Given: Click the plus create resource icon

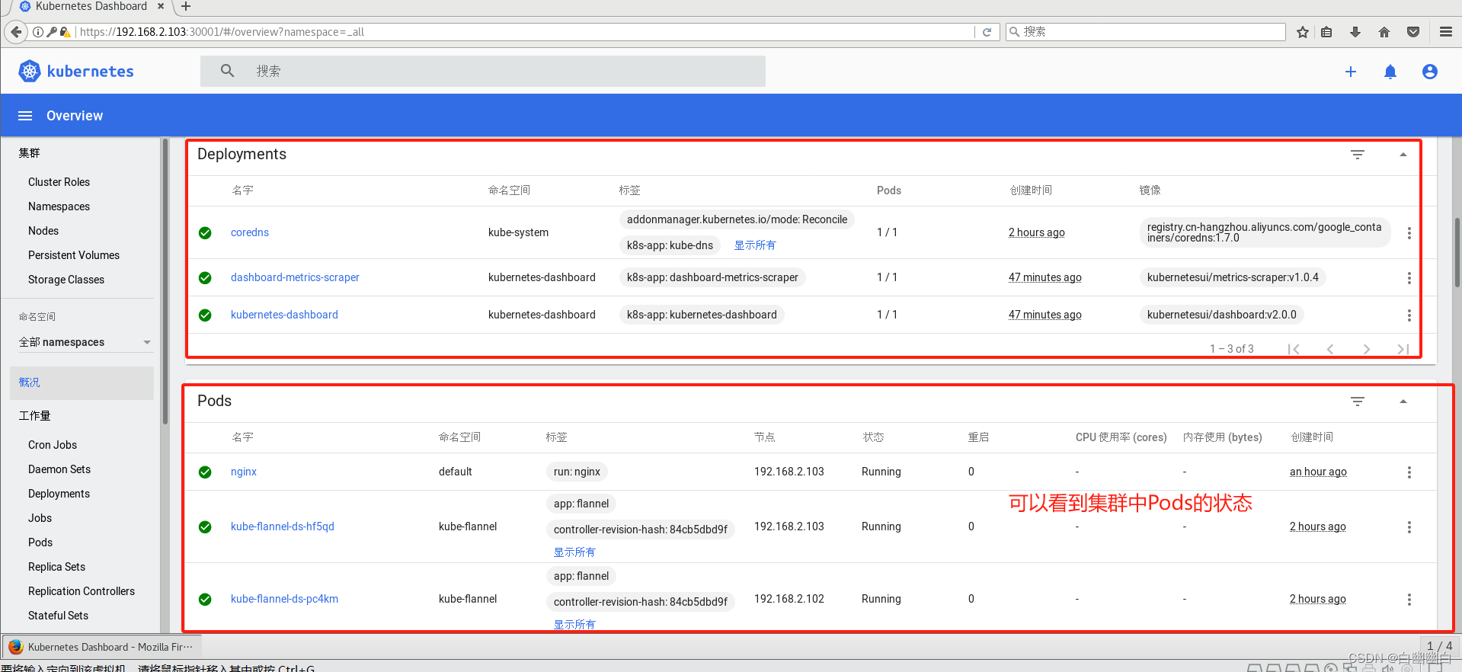Looking at the screenshot, I should click(1351, 72).
